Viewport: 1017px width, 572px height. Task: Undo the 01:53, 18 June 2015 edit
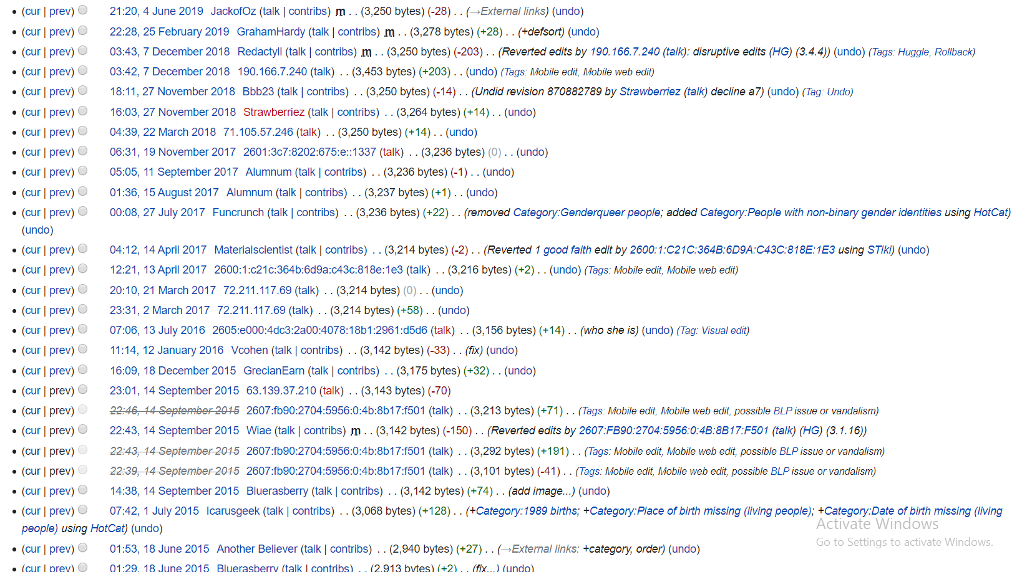pos(684,549)
